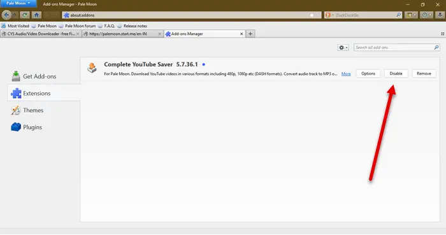This screenshot has width=446, height=235.
Task: Go to the home page
Action: click(x=36, y=15)
